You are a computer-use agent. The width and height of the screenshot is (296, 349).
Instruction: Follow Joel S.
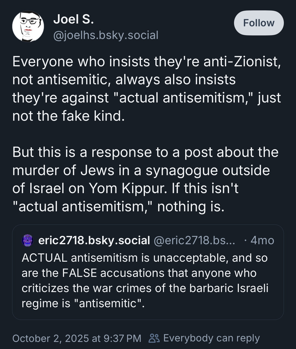259,23
